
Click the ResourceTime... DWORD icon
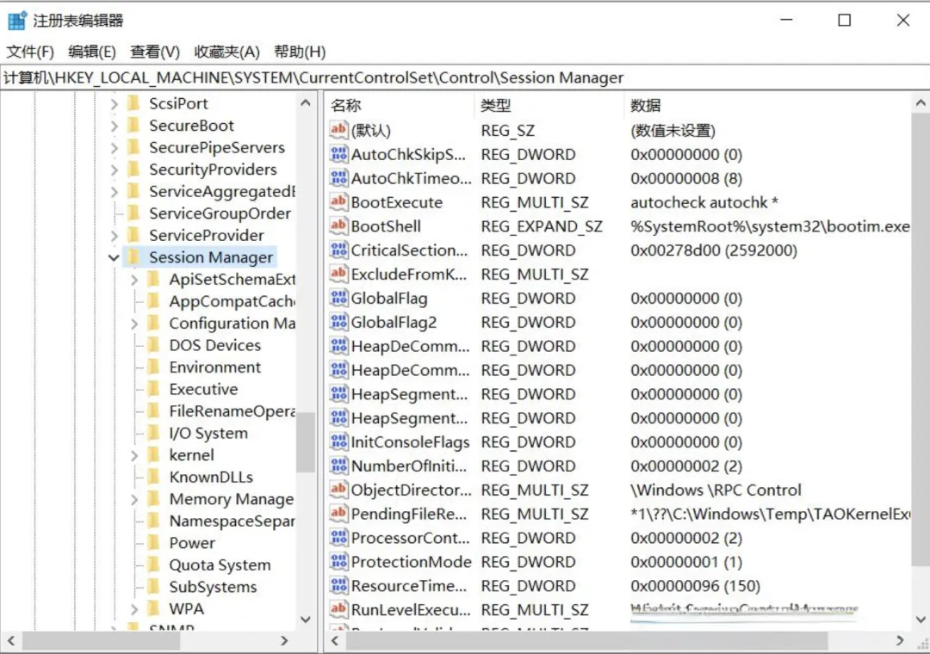tap(338, 586)
